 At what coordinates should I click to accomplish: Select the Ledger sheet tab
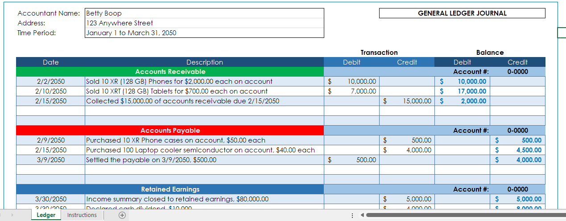(x=46, y=215)
